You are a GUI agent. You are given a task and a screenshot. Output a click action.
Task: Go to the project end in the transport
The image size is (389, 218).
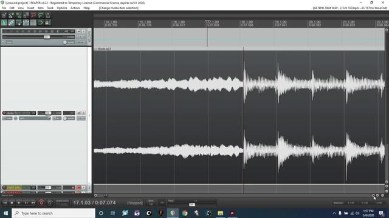33,203
